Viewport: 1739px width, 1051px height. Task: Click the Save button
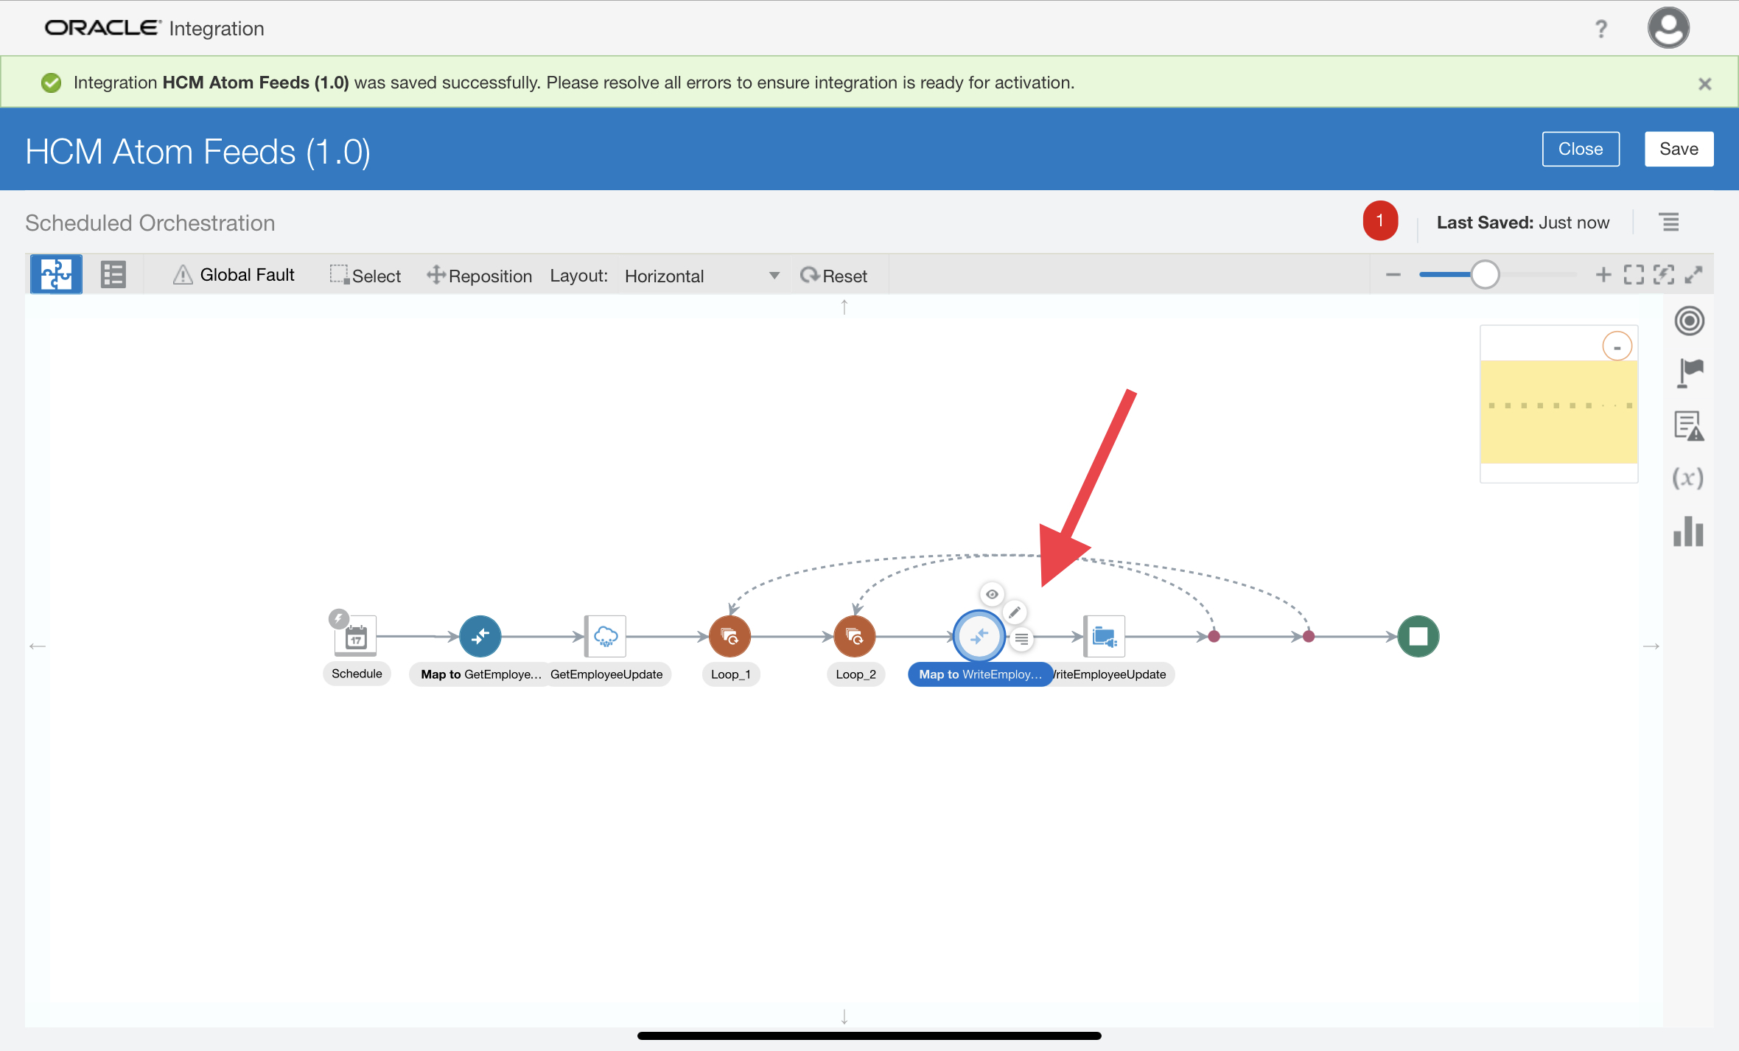1679,149
